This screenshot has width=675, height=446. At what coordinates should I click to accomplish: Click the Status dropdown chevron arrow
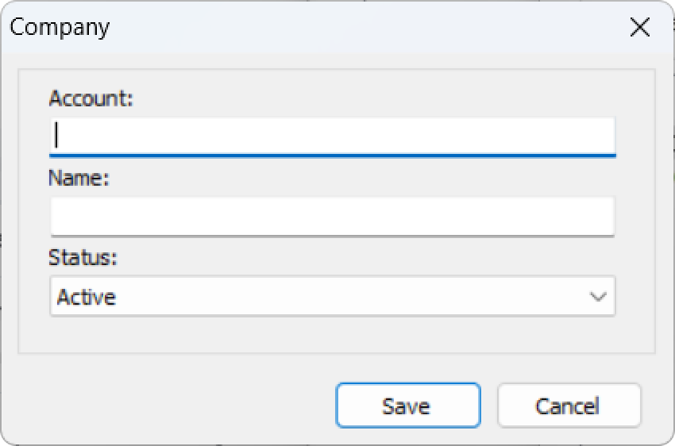coord(598,297)
